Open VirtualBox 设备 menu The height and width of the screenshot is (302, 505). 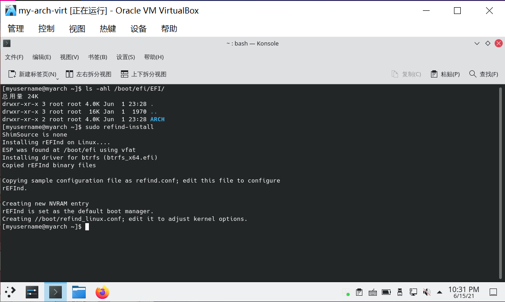139,29
